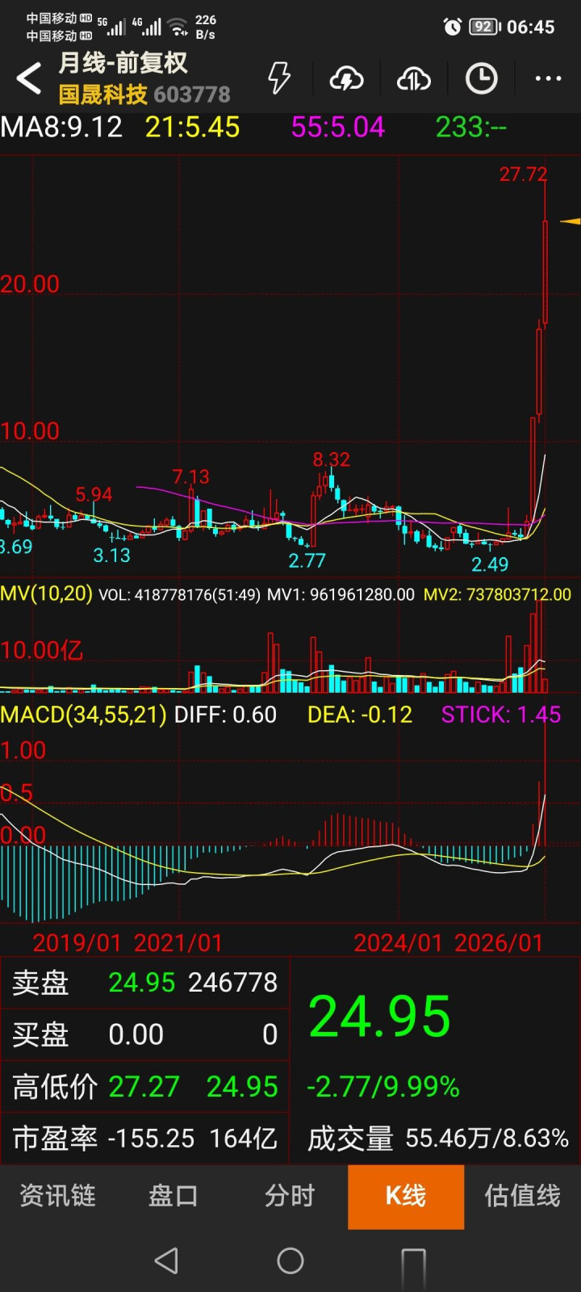Tap the cloud upload icon
Viewport: 581px width, 1292px height.
pyautogui.click(x=414, y=78)
